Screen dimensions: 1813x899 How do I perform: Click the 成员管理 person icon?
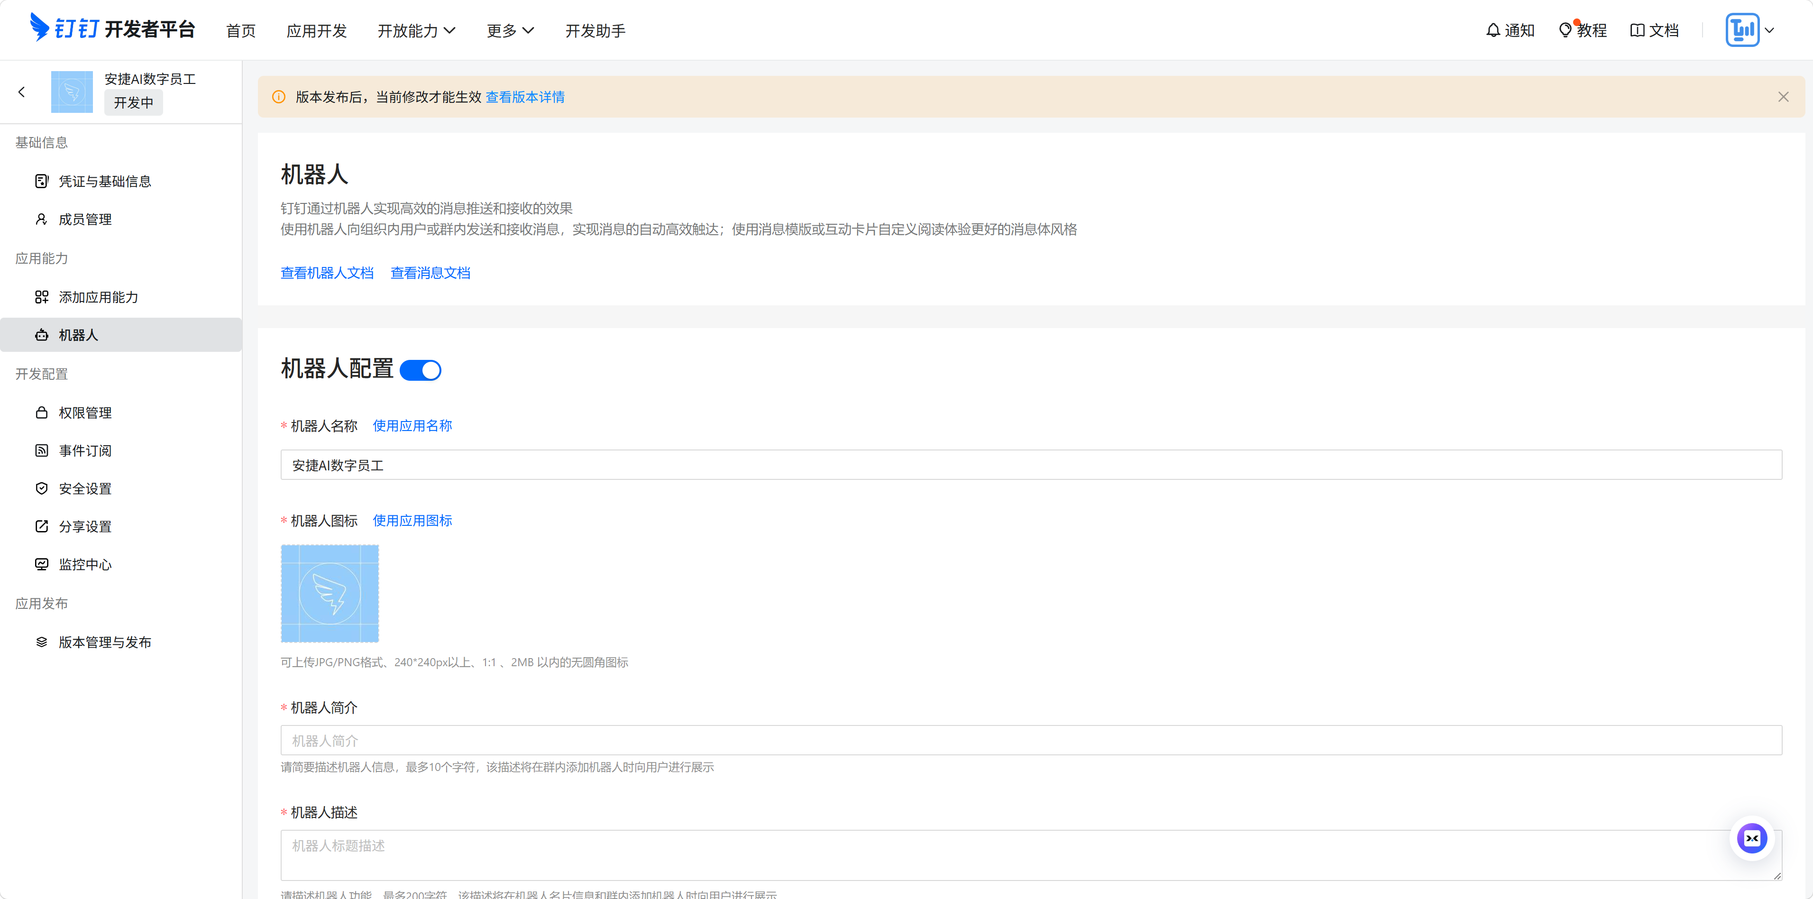pos(42,220)
